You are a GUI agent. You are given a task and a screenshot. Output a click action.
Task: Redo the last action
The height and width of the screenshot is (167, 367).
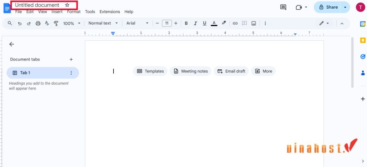click(28, 23)
